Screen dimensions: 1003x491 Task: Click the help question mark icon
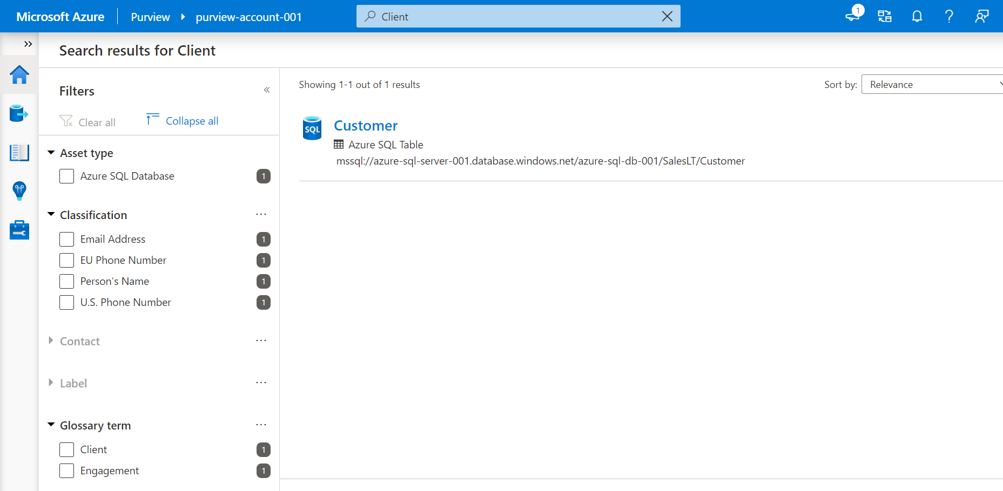(949, 17)
